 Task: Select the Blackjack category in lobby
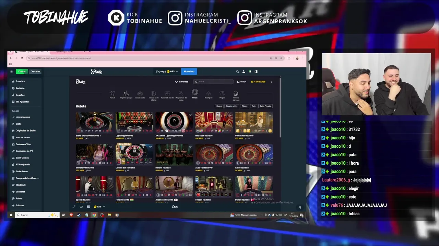(209, 95)
